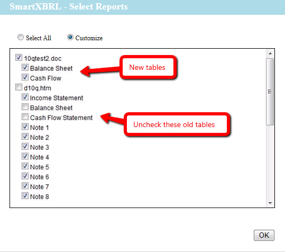Check the old Balance Sheet under d10q.htm
Image resolution: width=285 pixels, height=252 pixels.
25,107
